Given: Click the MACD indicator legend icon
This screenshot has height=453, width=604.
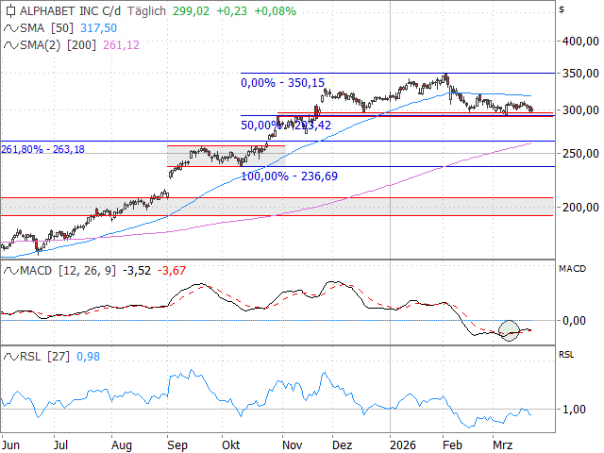Looking at the screenshot, I should [10, 272].
